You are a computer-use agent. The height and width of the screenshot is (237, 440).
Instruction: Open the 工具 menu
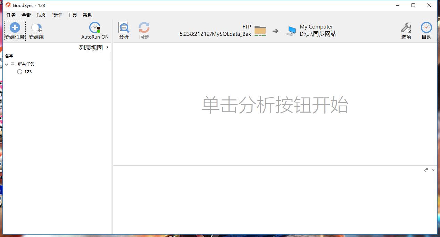pyautogui.click(x=72, y=15)
